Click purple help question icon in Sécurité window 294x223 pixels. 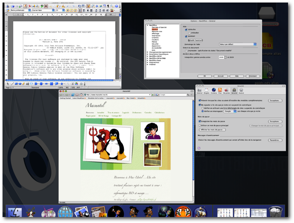[199, 148]
